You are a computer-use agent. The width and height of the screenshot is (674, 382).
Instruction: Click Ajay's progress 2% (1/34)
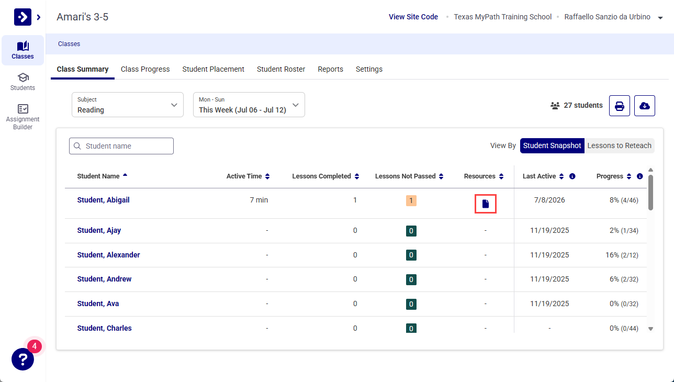(624, 230)
